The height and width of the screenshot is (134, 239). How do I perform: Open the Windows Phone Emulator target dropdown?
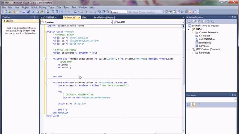(x=161, y=12)
